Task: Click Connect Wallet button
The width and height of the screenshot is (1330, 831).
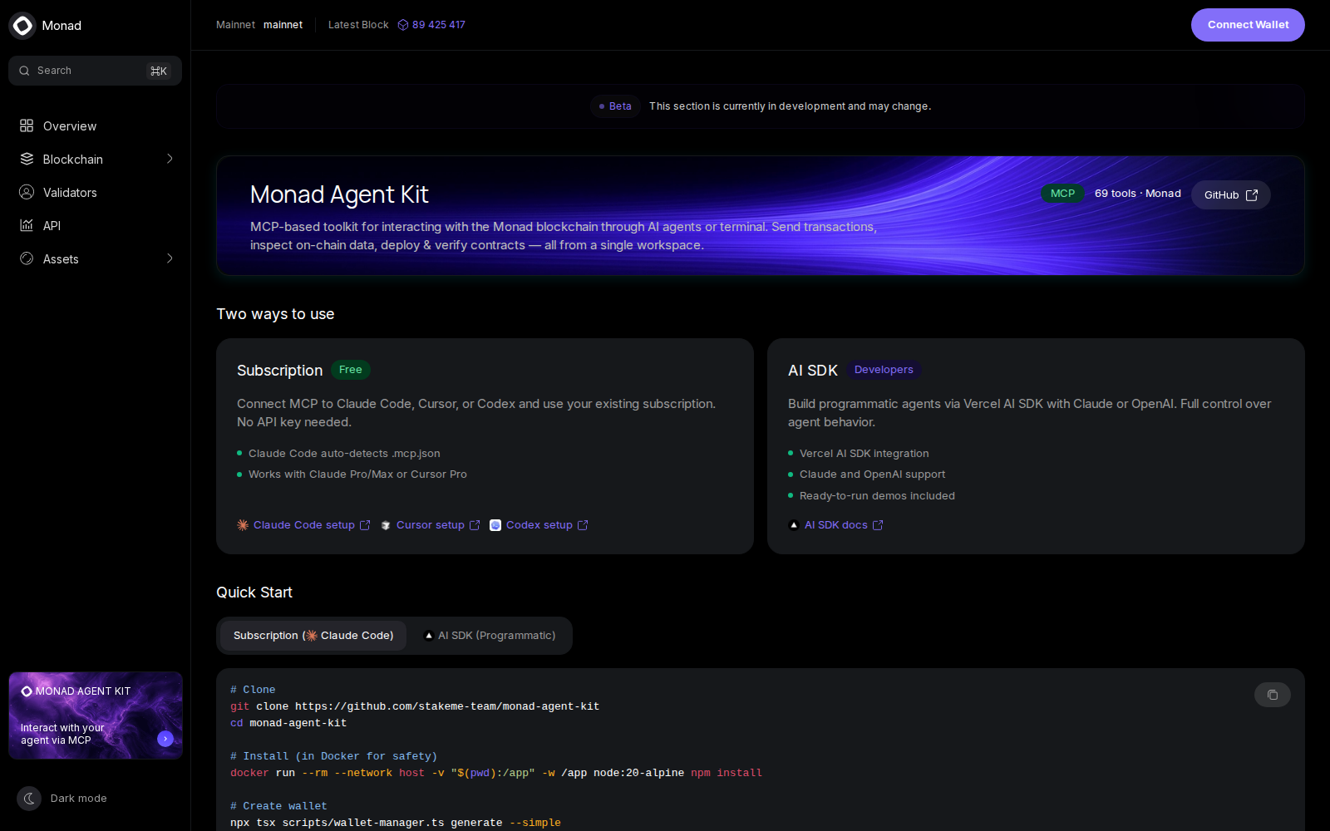Action: pos(1248,25)
